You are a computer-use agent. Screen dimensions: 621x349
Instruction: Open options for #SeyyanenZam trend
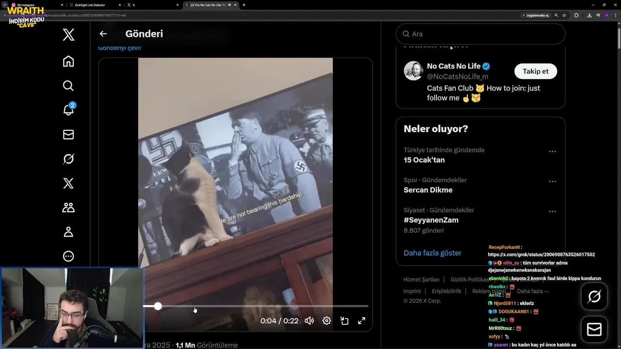[552, 212]
